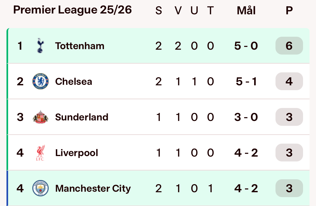Viewport: 316px width, 206px height.
Task: Click the Premier League 25/26 heading
Action: click(72, 10)
